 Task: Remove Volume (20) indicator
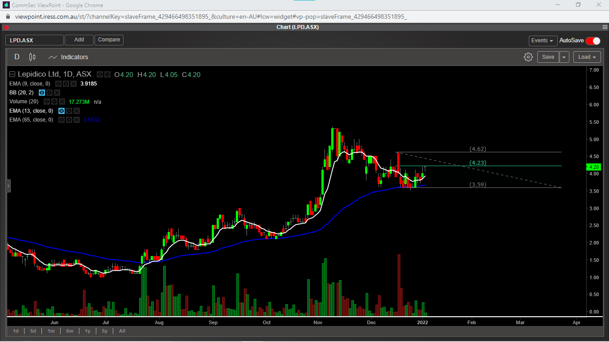62,102
